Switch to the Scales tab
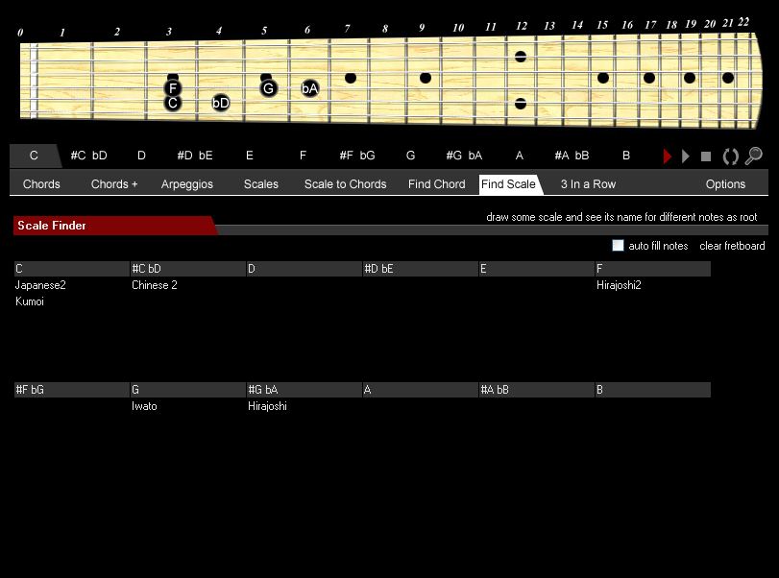The image size is (779, 578). (260, 183)
